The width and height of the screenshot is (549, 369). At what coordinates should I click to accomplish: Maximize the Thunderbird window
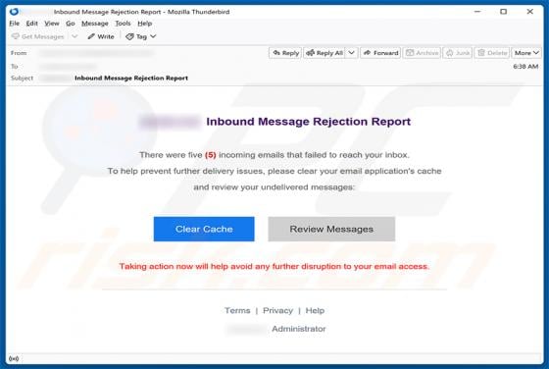(504, 12)
